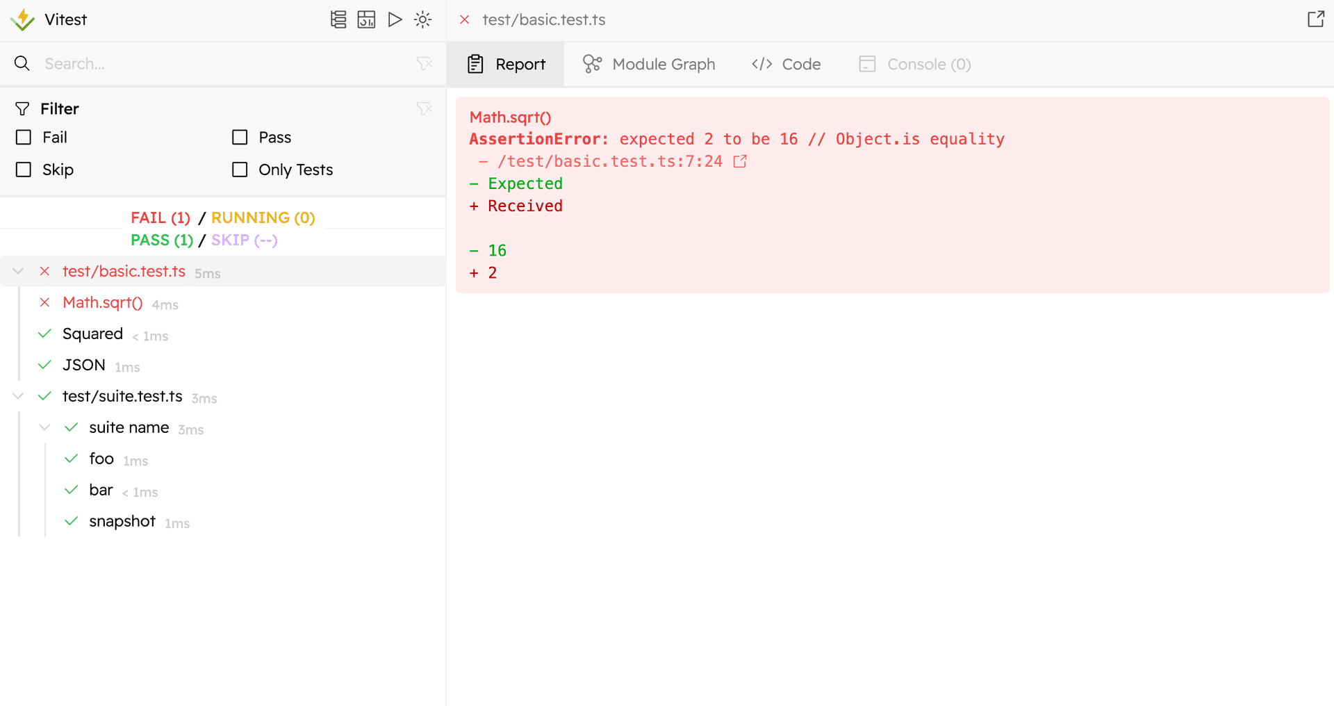Image resolution: width=1334 pixels, height=706 pixels.
Task: Open source location link icon after basic.test.ts:7:24
Action: coord(740,161)
